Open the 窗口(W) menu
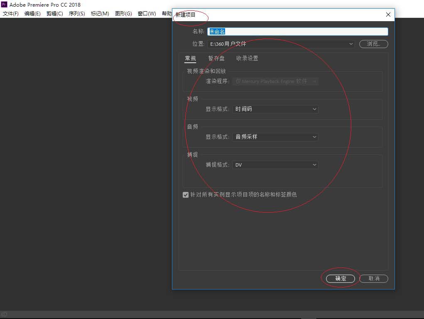The width and height of the screenshot is (424, 319). coord(147,14)
